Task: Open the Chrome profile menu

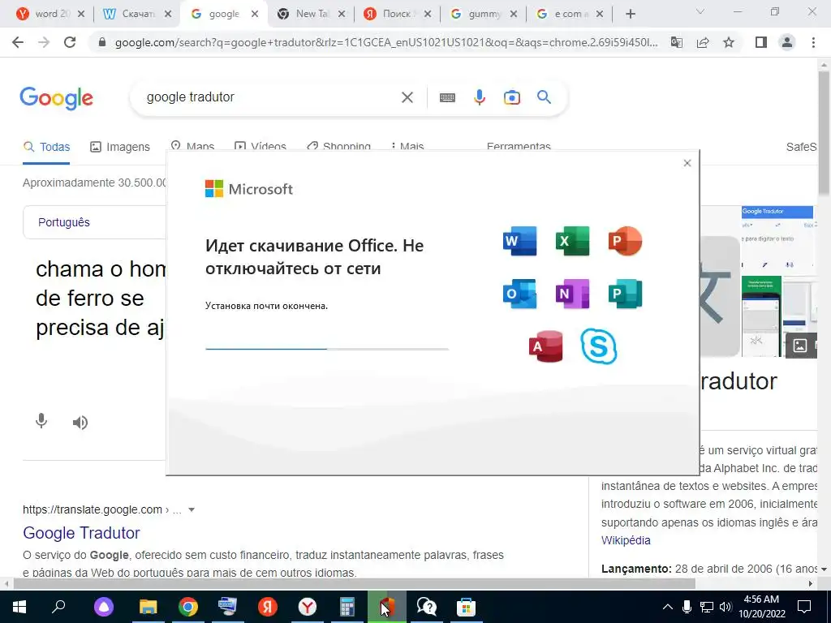Action: (x=787, y=42)
